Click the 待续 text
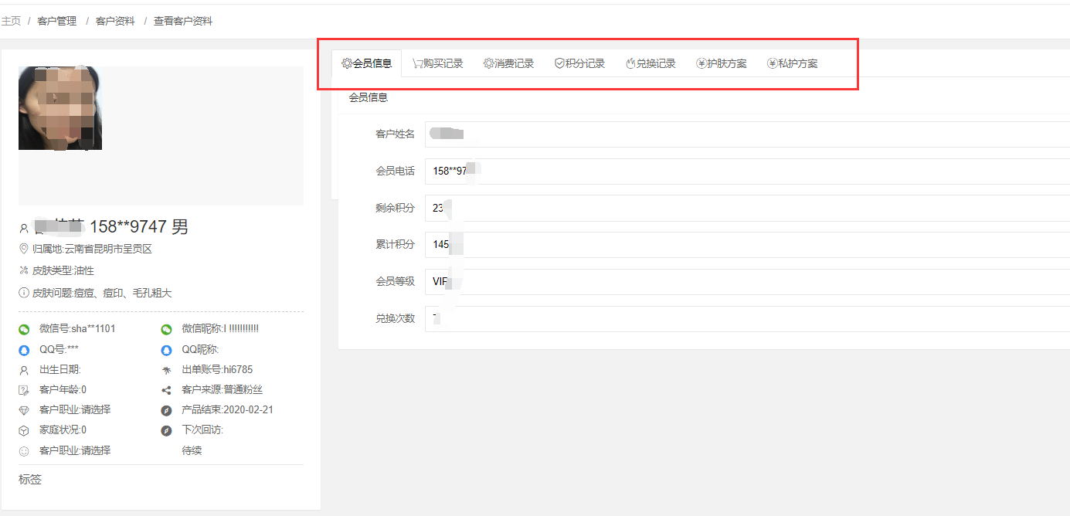The height and width of the screenshot is (516, 1070). (192, 450)
